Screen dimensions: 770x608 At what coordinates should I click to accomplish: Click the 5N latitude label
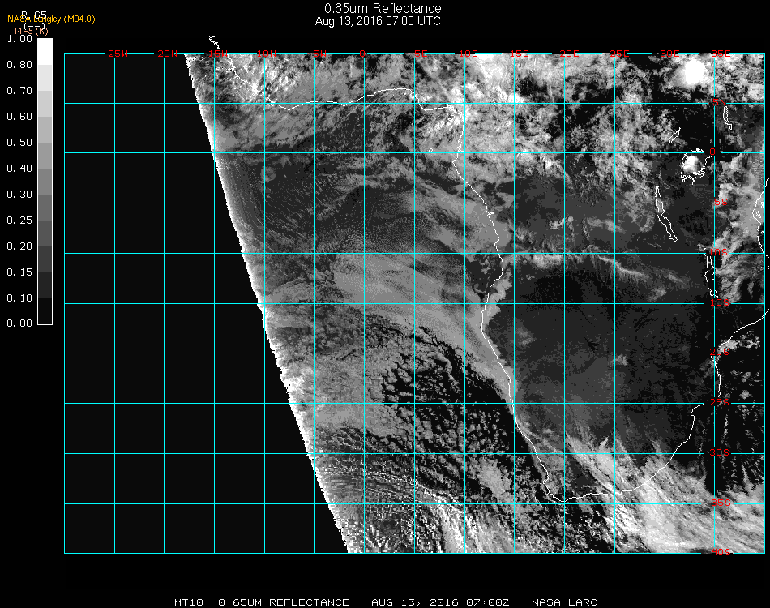point(720,102)
